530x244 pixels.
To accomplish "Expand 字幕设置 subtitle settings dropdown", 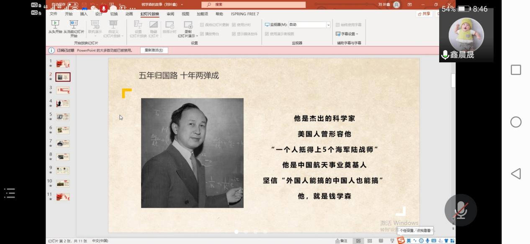I will [x=357, y=34].
